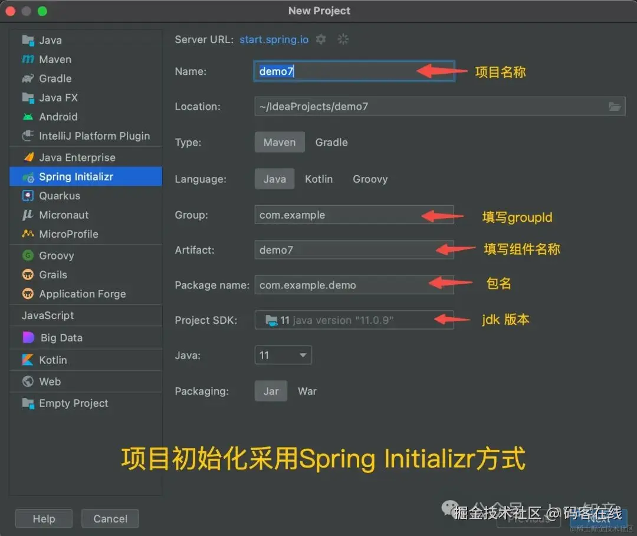The width and height of the screenshot is (637, 536).
Task: Open the start.spring.io server link
Action: coord(274,40)
